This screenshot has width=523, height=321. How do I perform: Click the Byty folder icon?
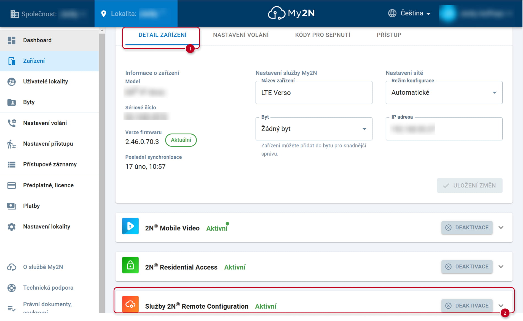[12, 102]
